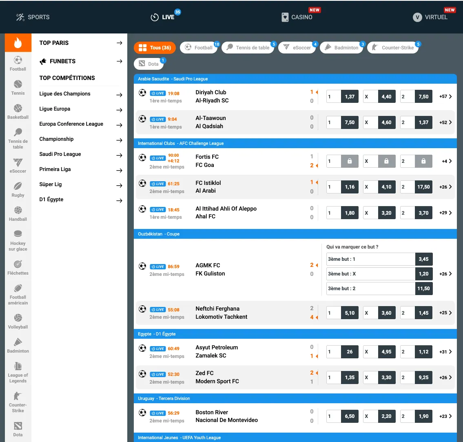The image size is (463, 442).
Task: Open Badminton from the sidebar
Action: click(18, 346)
